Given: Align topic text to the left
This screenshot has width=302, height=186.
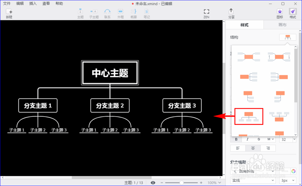Looking at the screenshot, I should click(238, 148).
